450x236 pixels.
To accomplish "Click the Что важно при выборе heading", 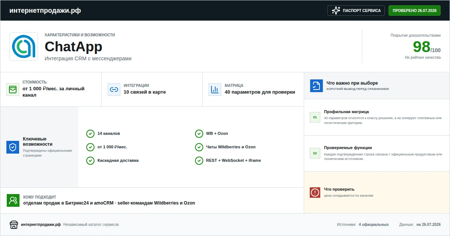I will [352, 83].
